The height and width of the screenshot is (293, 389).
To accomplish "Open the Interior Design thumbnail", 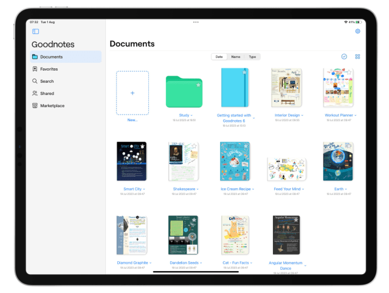I will 286,88.
